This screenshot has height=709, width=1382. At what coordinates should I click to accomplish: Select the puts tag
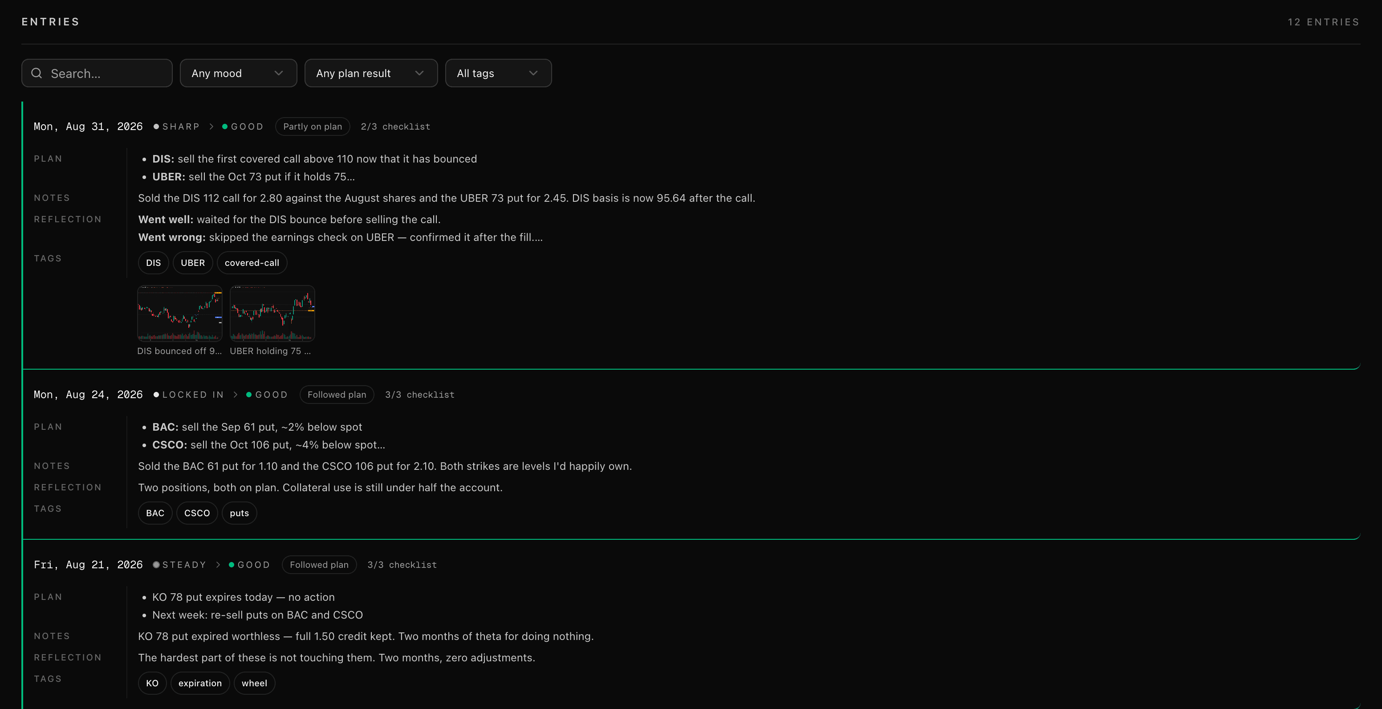[x=239, y=513]
